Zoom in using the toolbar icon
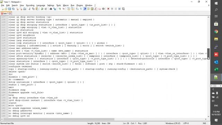Viewport: 222px width, 125px height. (60, 9)
